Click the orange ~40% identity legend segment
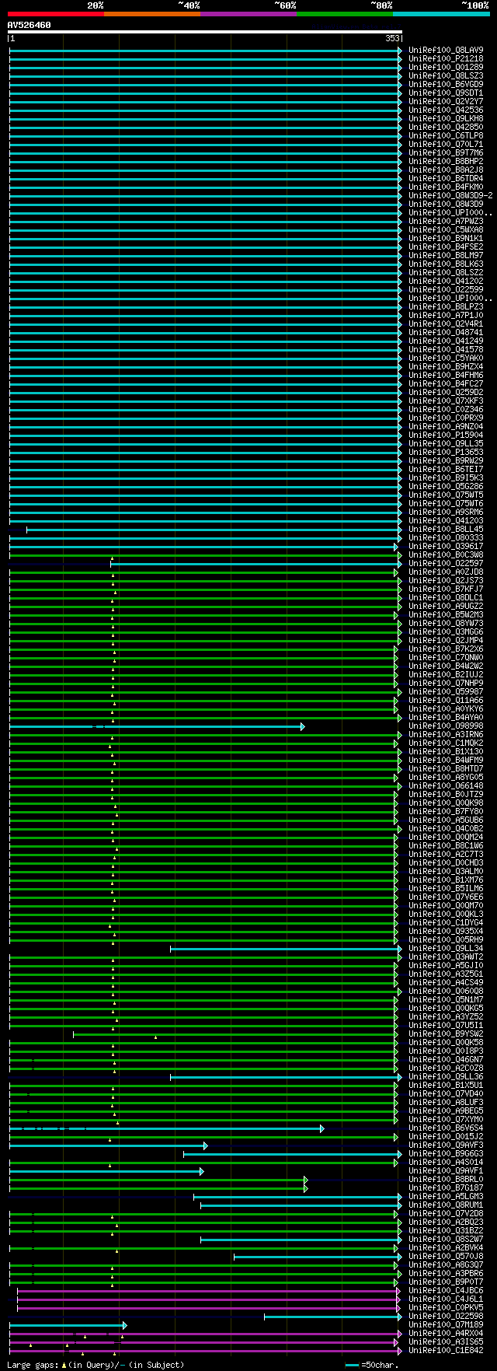Screen dimensions: 497x1371 click(x=152, y=14)
